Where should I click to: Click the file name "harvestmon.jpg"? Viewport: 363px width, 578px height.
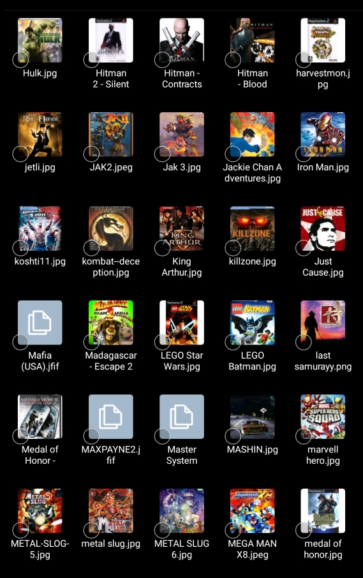pyautogui.click(x=323, y=79)
